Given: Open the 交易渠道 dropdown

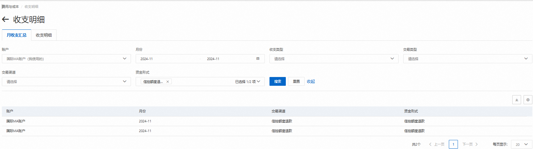Looking at the screenshot, I should (x=66, y=82).
